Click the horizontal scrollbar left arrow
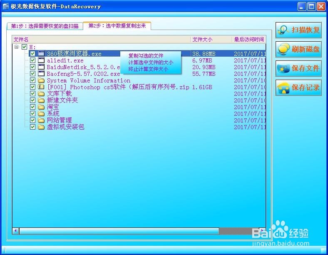 15,231
